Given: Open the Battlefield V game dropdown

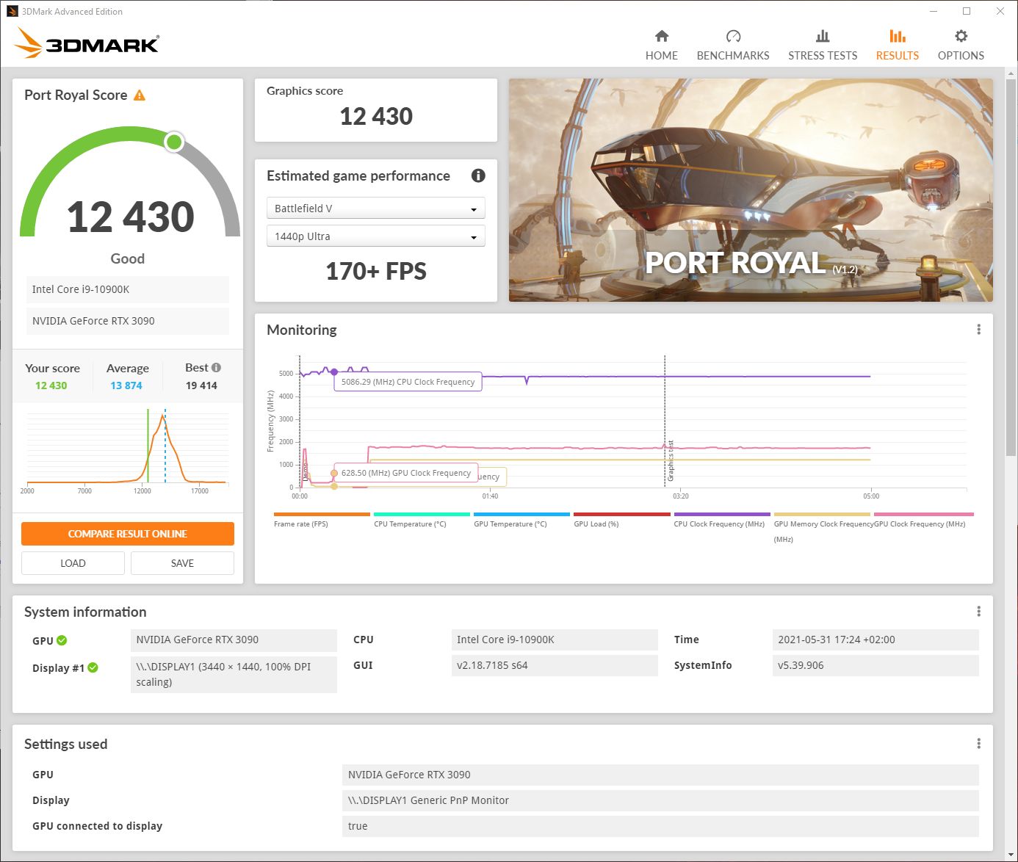Looking at the screenshot, I should [x=375, y=209].
